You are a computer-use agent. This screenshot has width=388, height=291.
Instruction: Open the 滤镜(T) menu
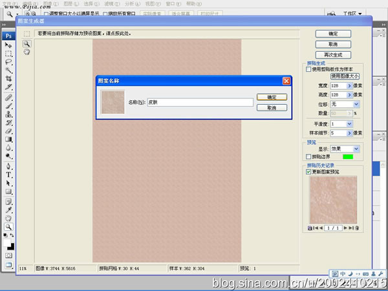click(x=112, y=4)
